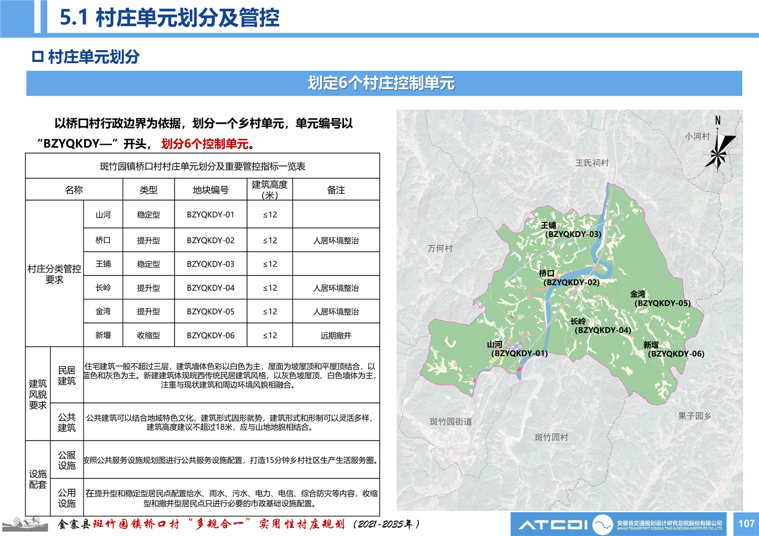Image resolution: width=759 pixels, height=536 pixels.
Task: Click the 建筑高度(米) column header
Action: point(270,190)
